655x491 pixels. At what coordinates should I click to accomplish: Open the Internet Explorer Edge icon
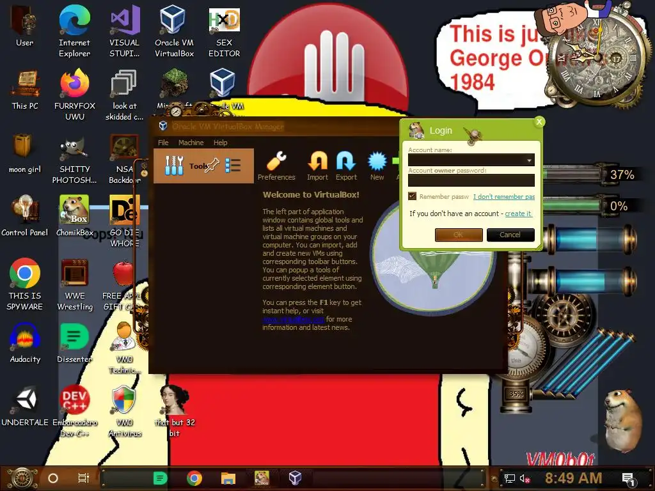pyautogui.click(x=74, y=31)
